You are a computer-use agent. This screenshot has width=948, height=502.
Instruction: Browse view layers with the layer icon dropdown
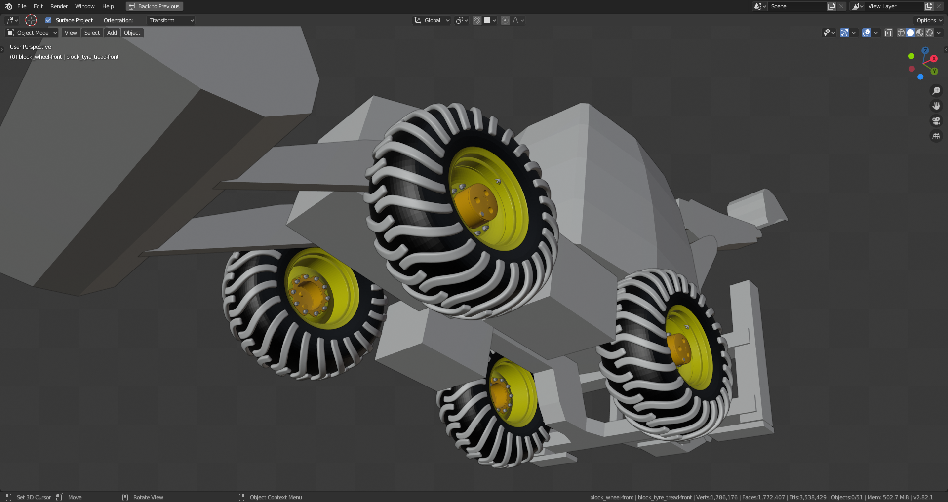tap(857, 6)
